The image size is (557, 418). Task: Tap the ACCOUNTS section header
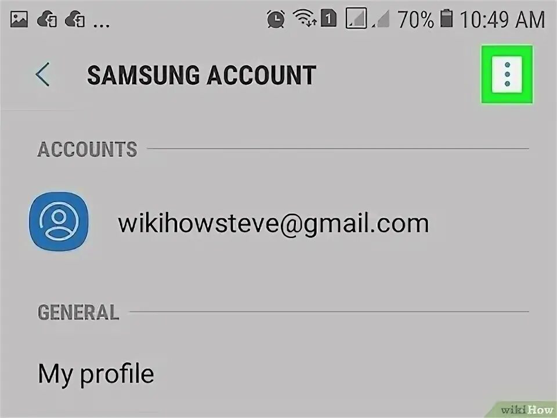pyautogui.click(x=88, y=149)
